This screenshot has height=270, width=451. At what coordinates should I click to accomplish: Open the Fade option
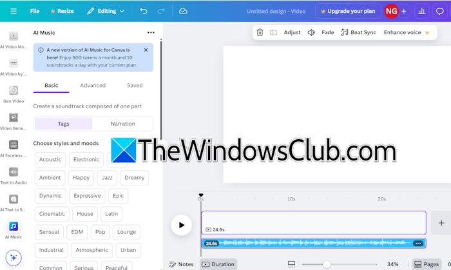pos(327,32)
